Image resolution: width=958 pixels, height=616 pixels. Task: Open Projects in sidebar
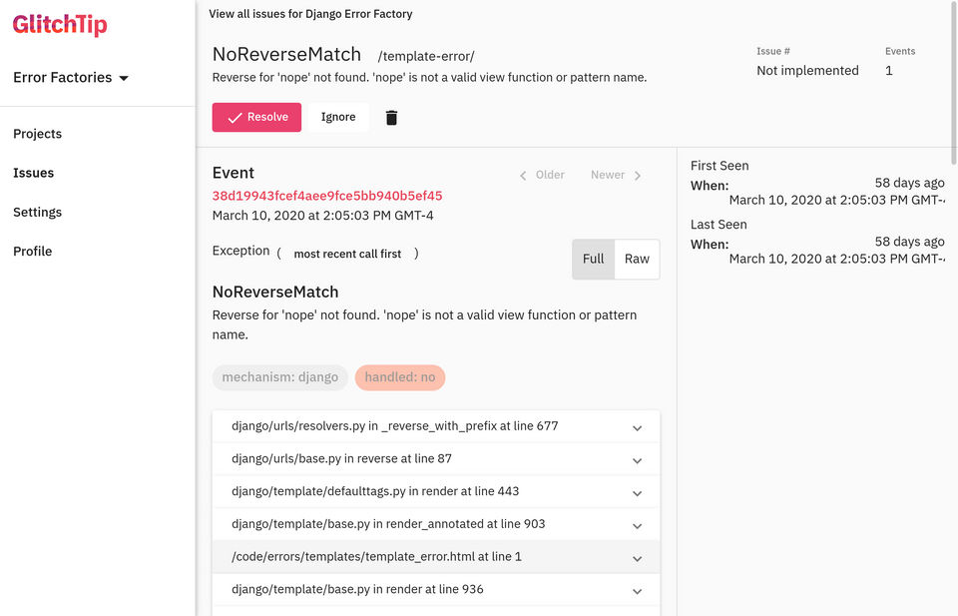(37, 134)
